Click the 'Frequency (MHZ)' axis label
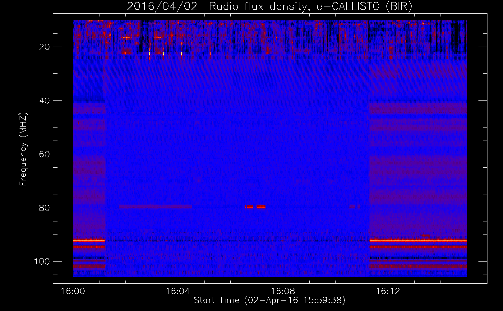 pyautogui.click(x=23, y=149)
